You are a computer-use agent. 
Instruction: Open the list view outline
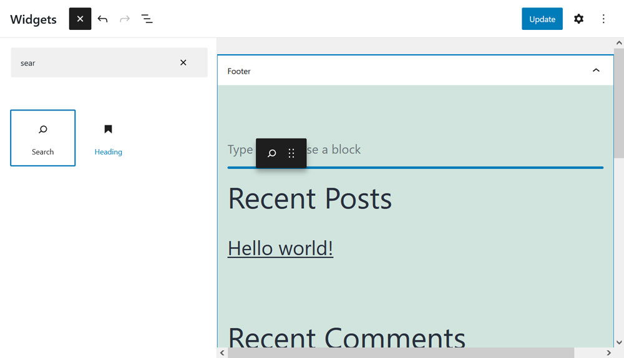coord(147,19)
